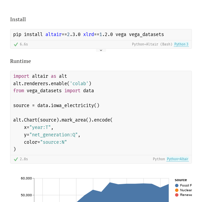Click the data.iowa_electricity() code line
This screenshot has height=202, width=202.
[56, 105]
